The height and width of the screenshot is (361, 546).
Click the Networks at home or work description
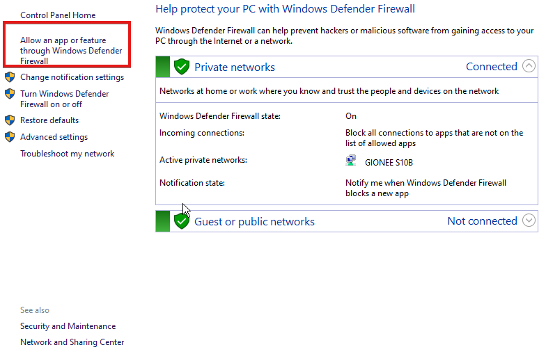click(329, 91)
